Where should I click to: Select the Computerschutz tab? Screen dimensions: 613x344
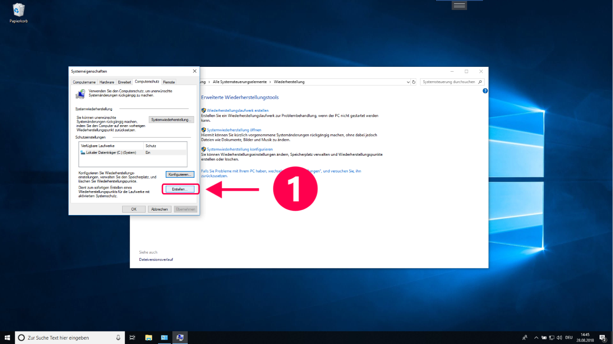[x=147, y=82]
